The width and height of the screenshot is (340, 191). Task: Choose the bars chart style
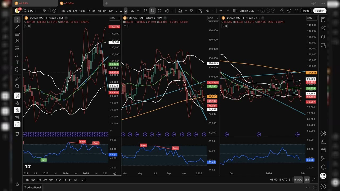(x=145, y=11)
